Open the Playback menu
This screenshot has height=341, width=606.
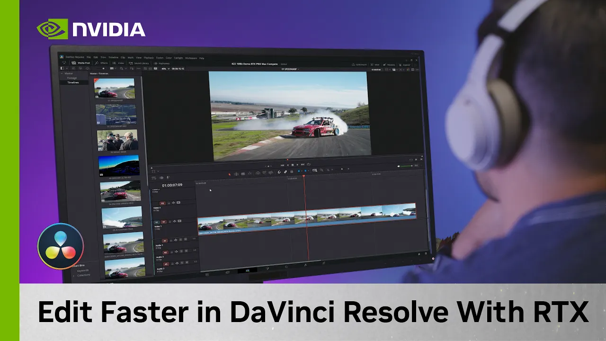tap(149, 58)
